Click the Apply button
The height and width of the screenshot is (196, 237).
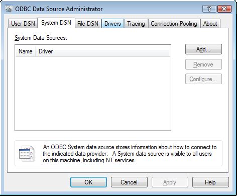[x=170, y=182]
